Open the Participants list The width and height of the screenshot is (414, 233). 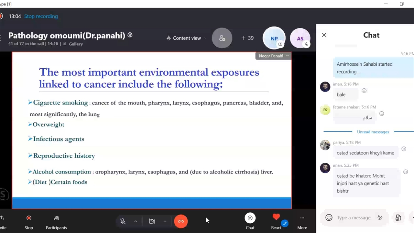click(56, 222)
